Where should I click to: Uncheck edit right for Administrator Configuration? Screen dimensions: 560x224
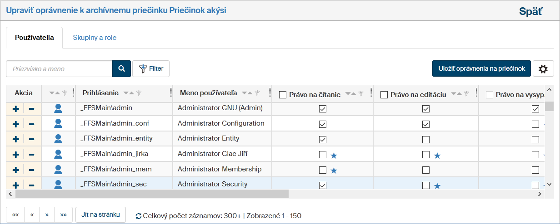pos(425,124)
